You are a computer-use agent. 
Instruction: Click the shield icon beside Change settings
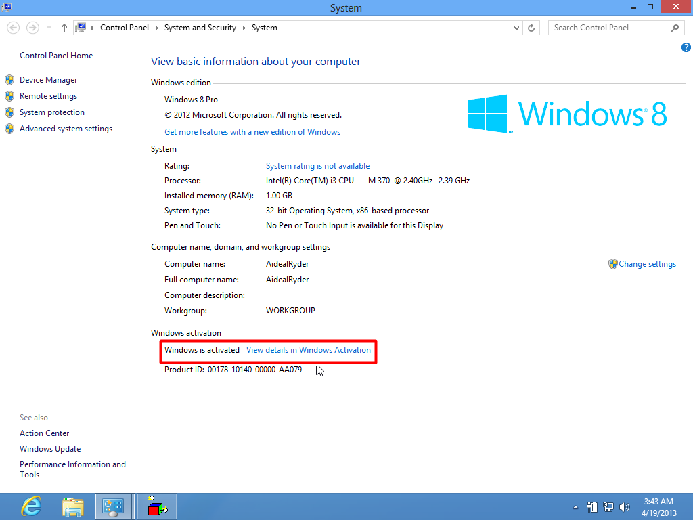[x=612, y=264]
